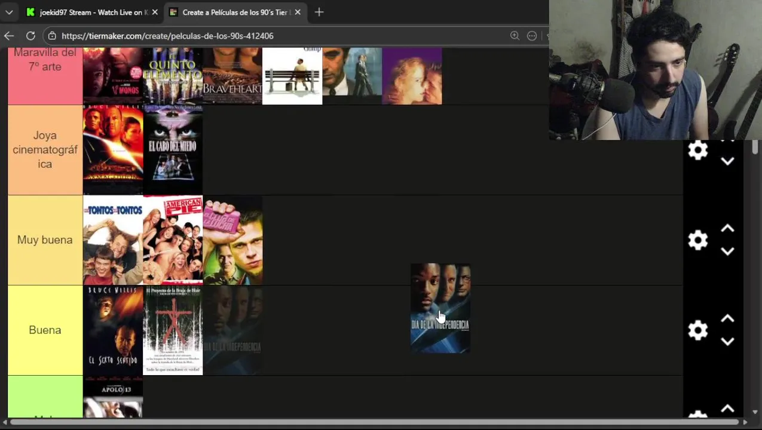Open the tab list dropdown chevron
This screenshot has width=762, height=430.
(x=9, y=12)
